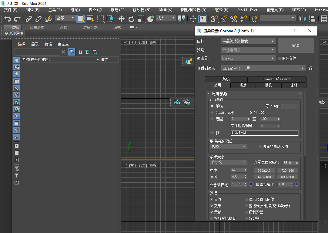Screen dimensions: 328x233
Task: Enable the 保存文件 checkbox
Action: pyautogui.click(x=279, y=58)
